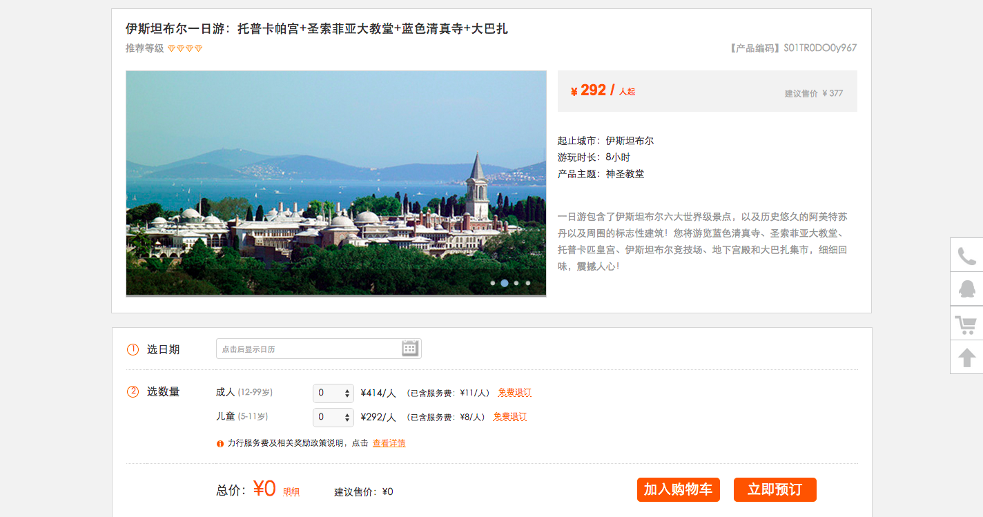Click the phone contact icon in sidebar
The height and width of the screenshot is (517, 983).
(x=966, y=255)
